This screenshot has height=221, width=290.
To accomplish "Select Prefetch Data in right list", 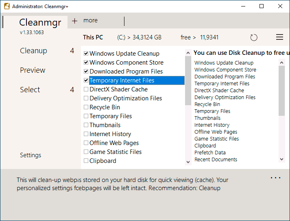I will point(210,152).
